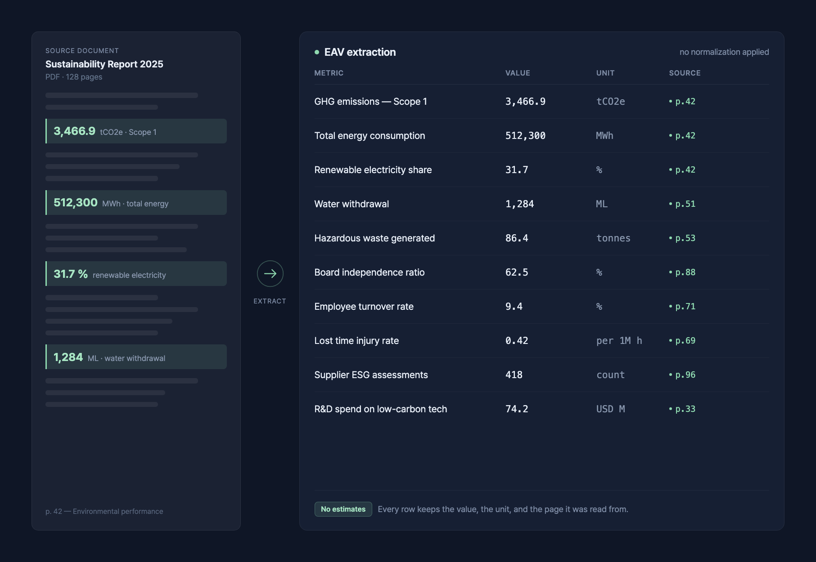
Task: Open the p.42 source for Renewable electricity share
Action: tap(682, 170)
